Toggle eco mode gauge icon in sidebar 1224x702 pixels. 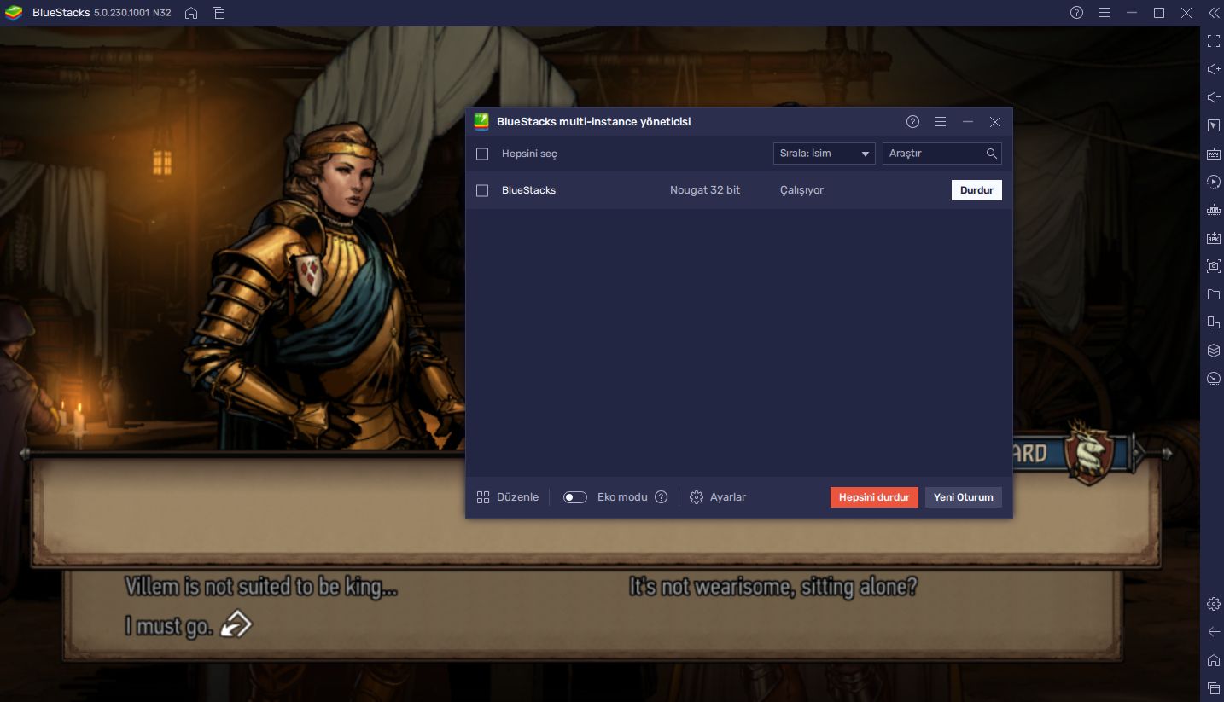1214,379
